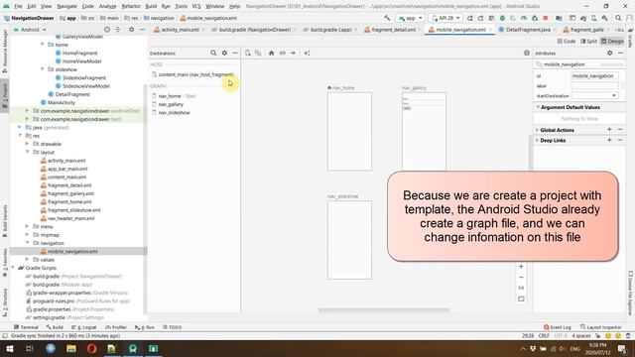Add a deep link with plus
The width and height of the screenshot is (635, 357).
point(609,140)
